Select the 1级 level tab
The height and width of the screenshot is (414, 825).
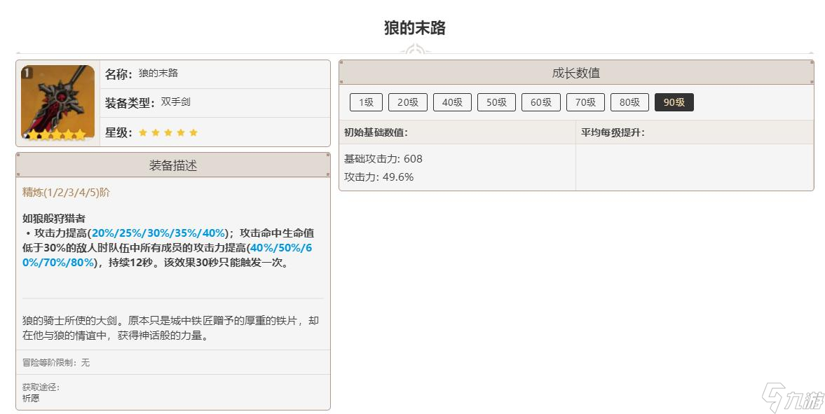point(366,102)
